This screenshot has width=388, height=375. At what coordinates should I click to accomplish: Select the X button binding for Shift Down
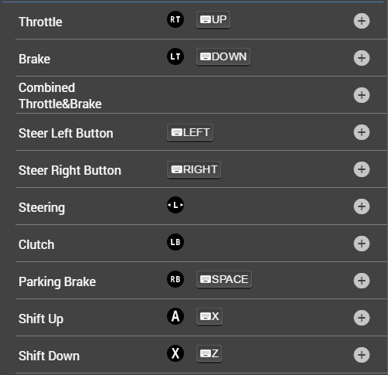click(175, 353)
